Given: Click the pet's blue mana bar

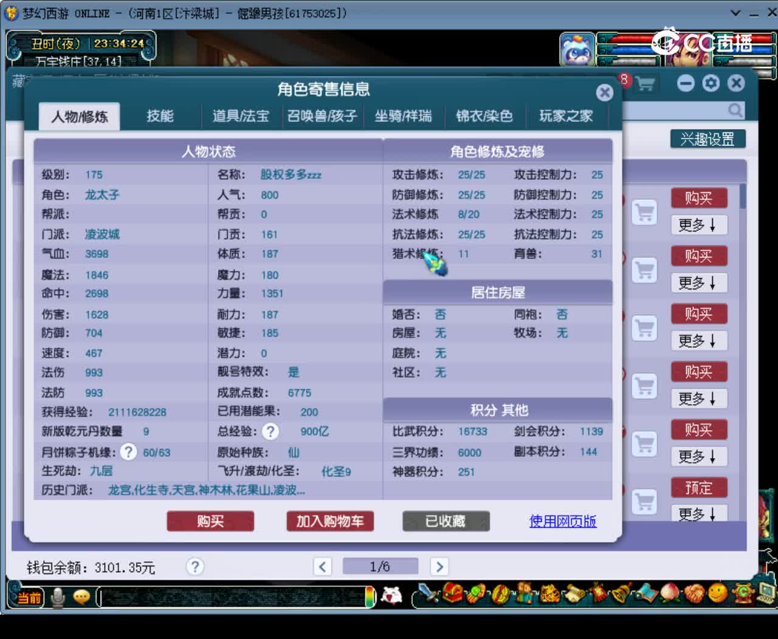Looking at the screenshot, I should [632, 50].
